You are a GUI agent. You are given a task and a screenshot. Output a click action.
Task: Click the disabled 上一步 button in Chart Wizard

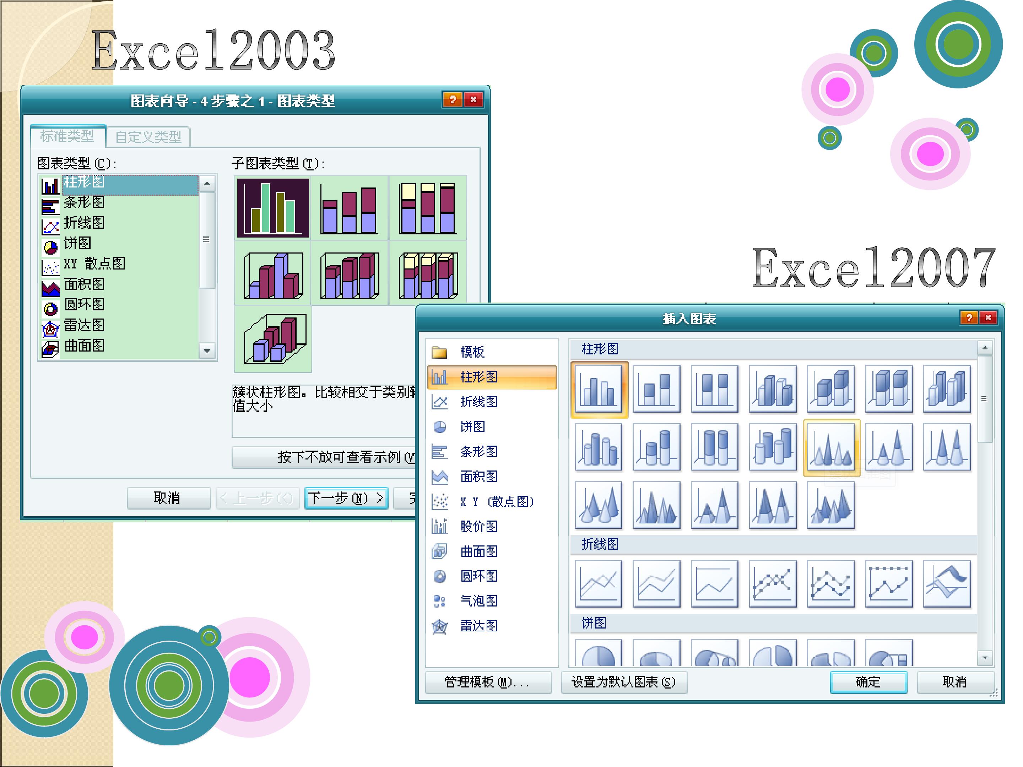(x=257, y=498)
